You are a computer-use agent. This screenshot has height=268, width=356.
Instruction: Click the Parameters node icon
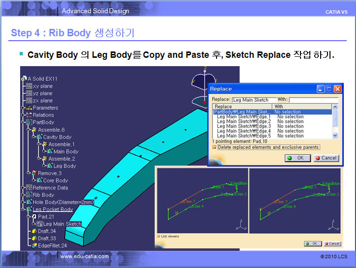29,108
